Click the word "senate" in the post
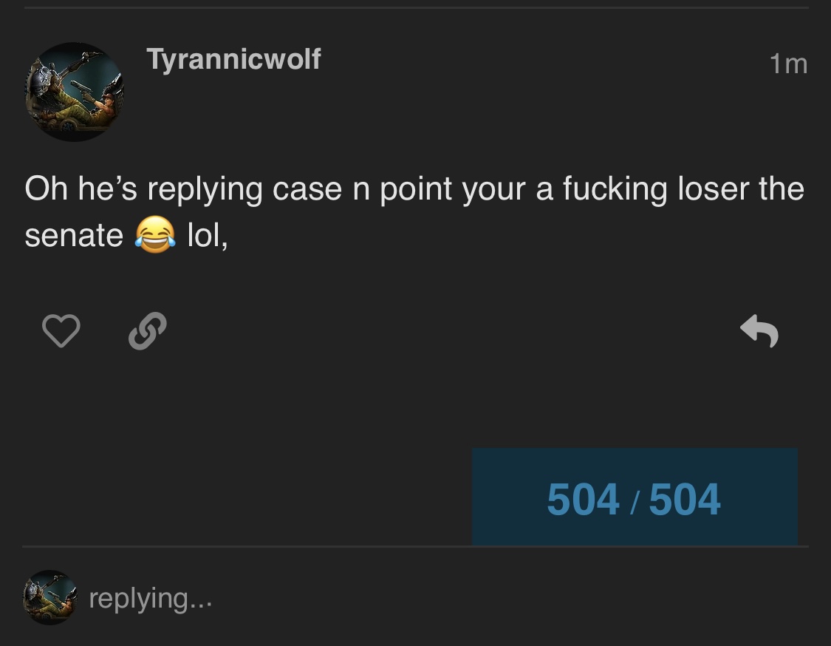Image resolution: width=831 pixels, height=646 pixels. click(x=74, y=236)
